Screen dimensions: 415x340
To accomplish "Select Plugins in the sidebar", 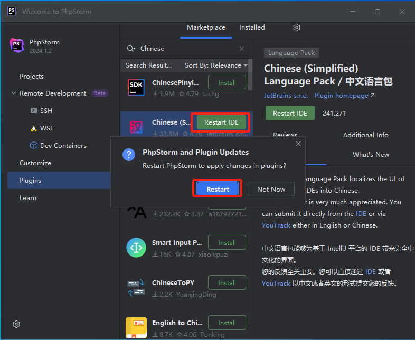I will pos(60,180).
